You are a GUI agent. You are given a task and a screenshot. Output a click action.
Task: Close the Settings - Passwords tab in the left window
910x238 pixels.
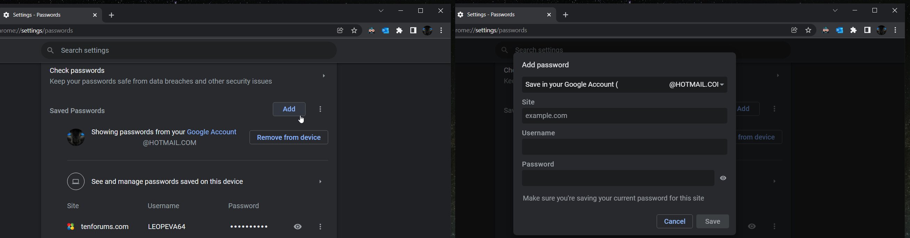(x=95, y=15)
